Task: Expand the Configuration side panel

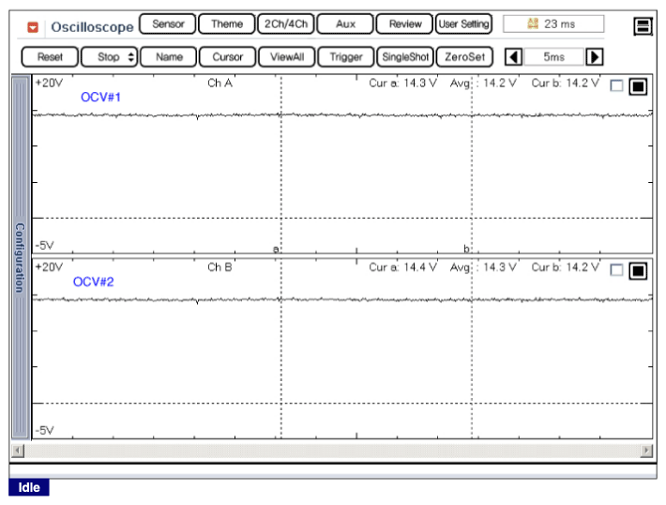Action: [x=19, y=257]
